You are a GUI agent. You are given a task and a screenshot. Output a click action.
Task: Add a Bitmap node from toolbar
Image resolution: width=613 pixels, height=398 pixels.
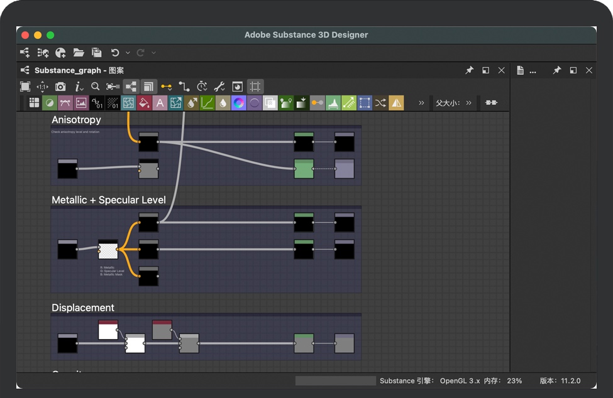[81, 103]
